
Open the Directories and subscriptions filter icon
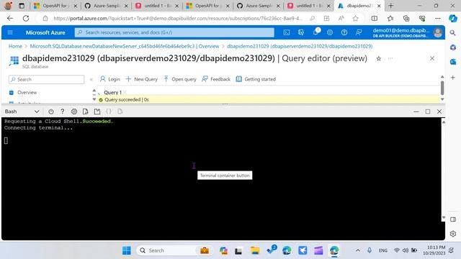(301, 32)
